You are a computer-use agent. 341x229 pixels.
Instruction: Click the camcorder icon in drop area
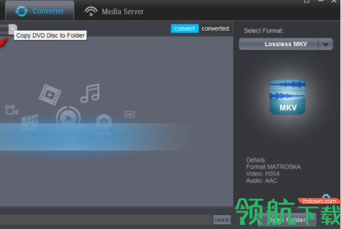[x=12, y=110]
